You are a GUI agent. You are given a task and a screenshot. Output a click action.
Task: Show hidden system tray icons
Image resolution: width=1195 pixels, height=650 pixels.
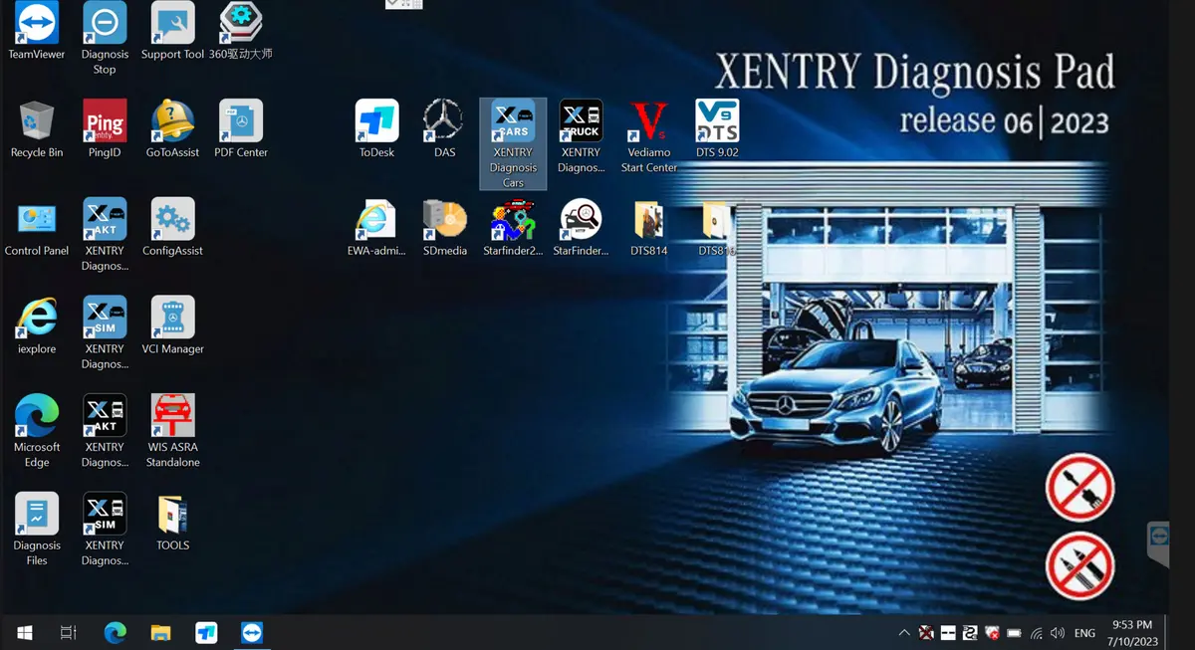pyautogui.click(x=903, y=632)
